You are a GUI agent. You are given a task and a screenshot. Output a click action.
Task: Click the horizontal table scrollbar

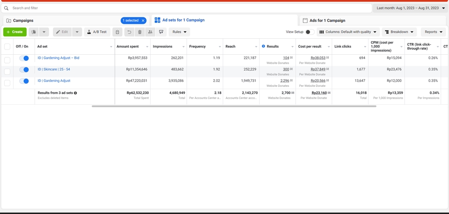(x=234, y=106)
